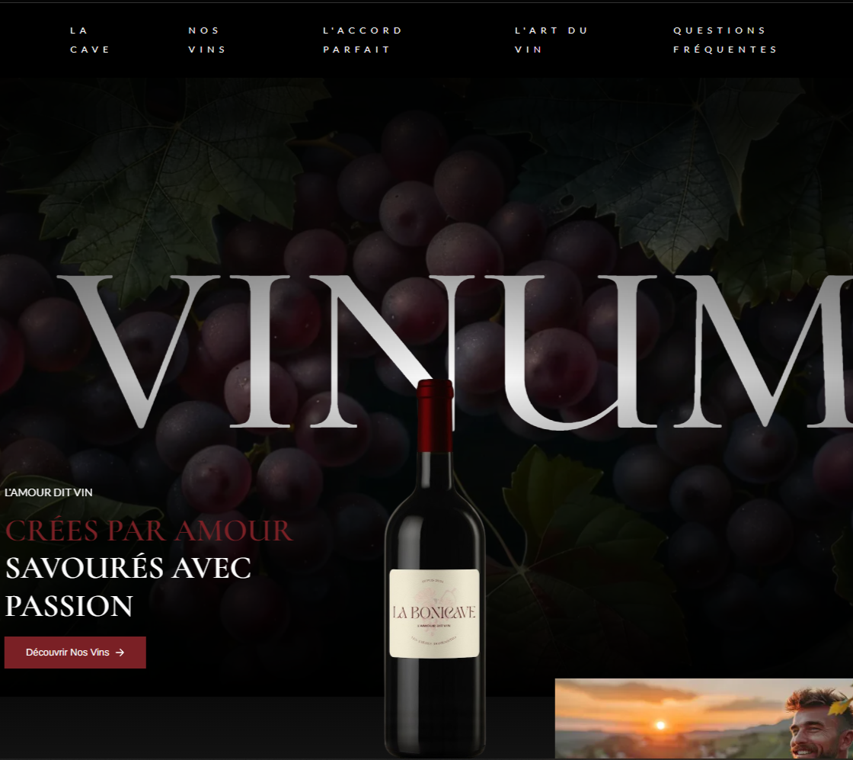This screenshot has height=760, width=853.
Task: Click the arrow icon inside the red button
Action: tap(120, 653)
